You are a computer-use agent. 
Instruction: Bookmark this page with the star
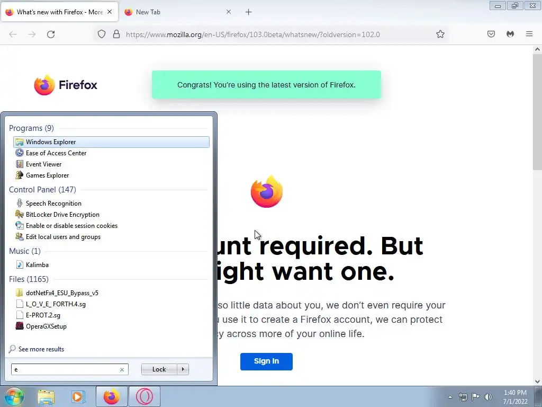pos(440,34)
